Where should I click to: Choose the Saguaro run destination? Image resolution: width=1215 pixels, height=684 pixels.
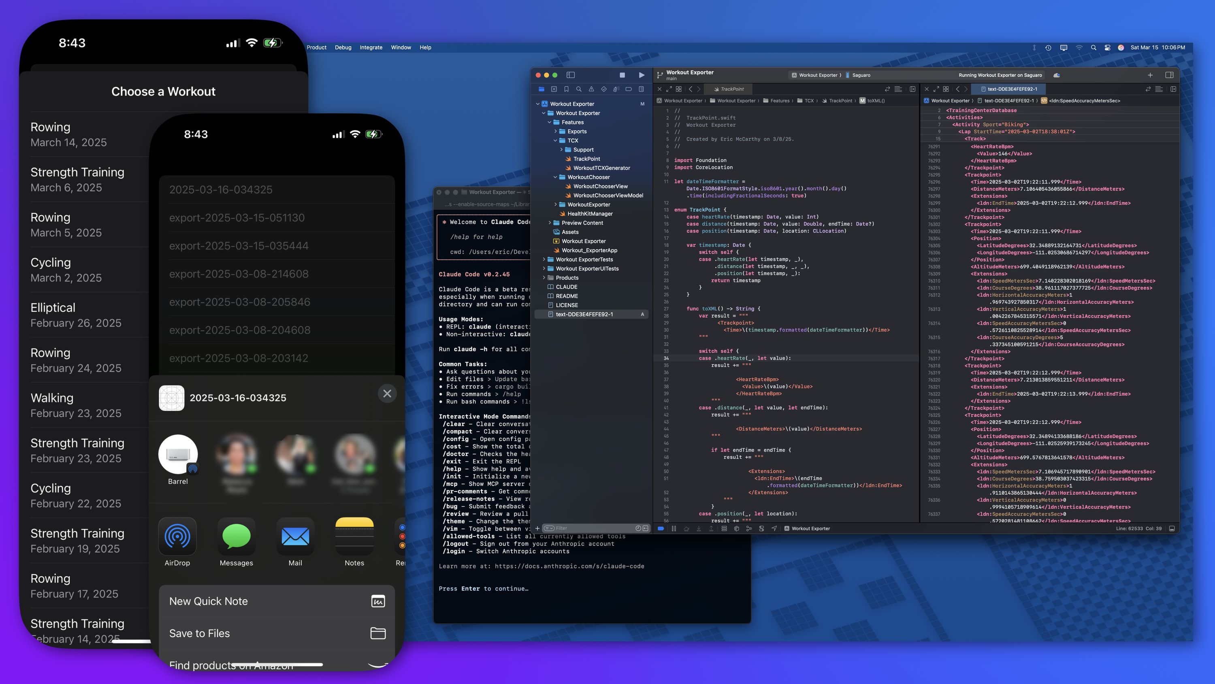coord(858,75)
